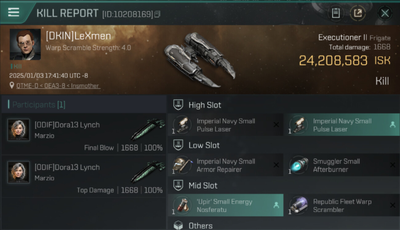
Task: Click Dora13 Lynch's Top Damage portrait
Action: click(18, 172)
